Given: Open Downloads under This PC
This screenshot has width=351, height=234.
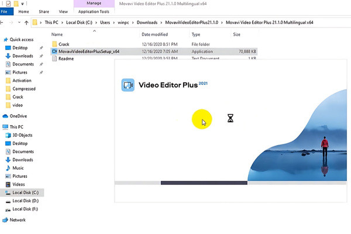Looking at the screenshot, I should (x=23, y=160).
